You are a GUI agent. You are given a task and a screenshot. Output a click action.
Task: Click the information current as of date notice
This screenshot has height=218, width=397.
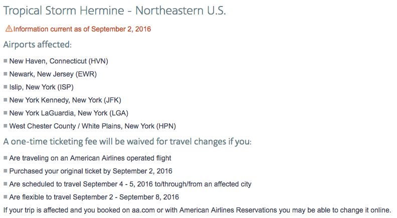tap(82, 29)
